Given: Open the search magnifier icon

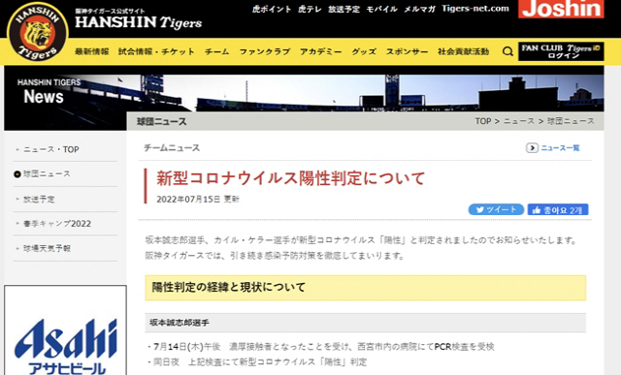Looking at the screenshot, I should [x=507, y=51].
